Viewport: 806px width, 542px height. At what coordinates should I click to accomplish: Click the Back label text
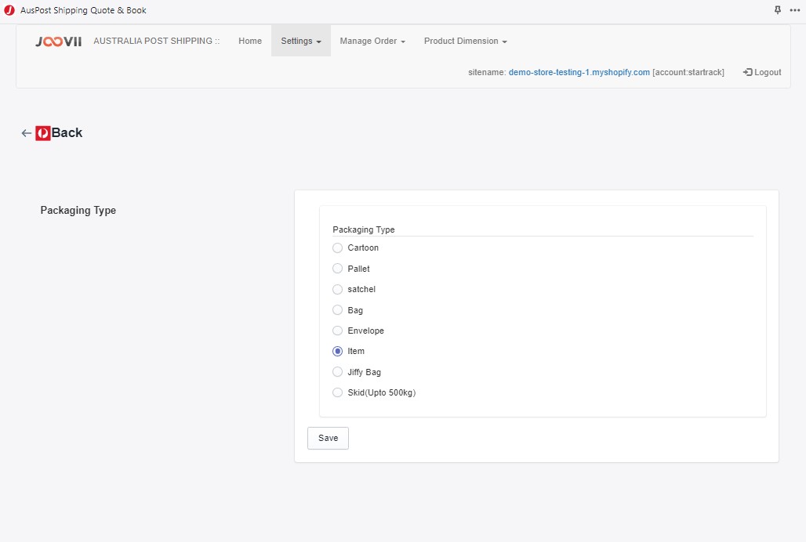(67, 132)
